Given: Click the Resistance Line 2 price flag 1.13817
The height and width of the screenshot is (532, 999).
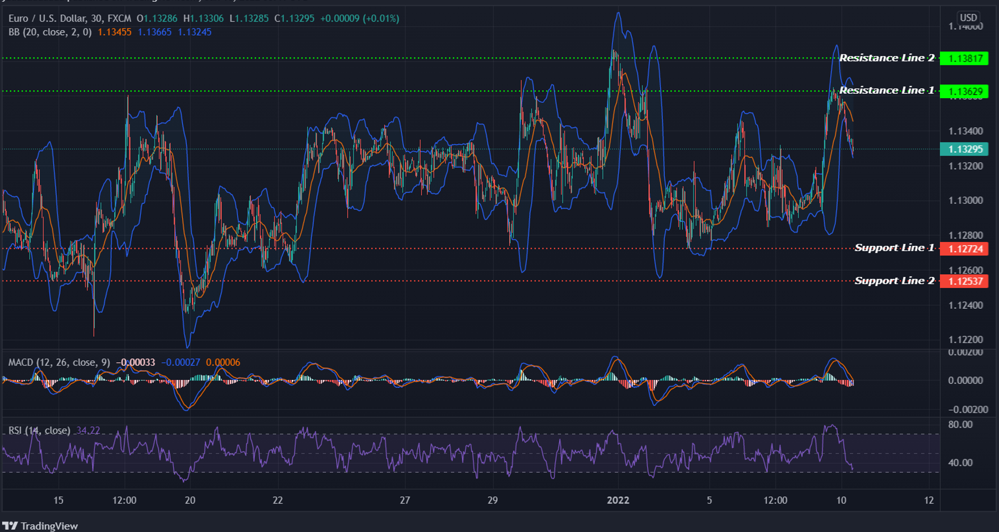Looking at the screenshot, I should 965,57.
